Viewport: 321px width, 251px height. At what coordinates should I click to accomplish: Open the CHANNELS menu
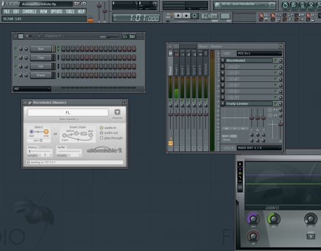coord(30,12)
